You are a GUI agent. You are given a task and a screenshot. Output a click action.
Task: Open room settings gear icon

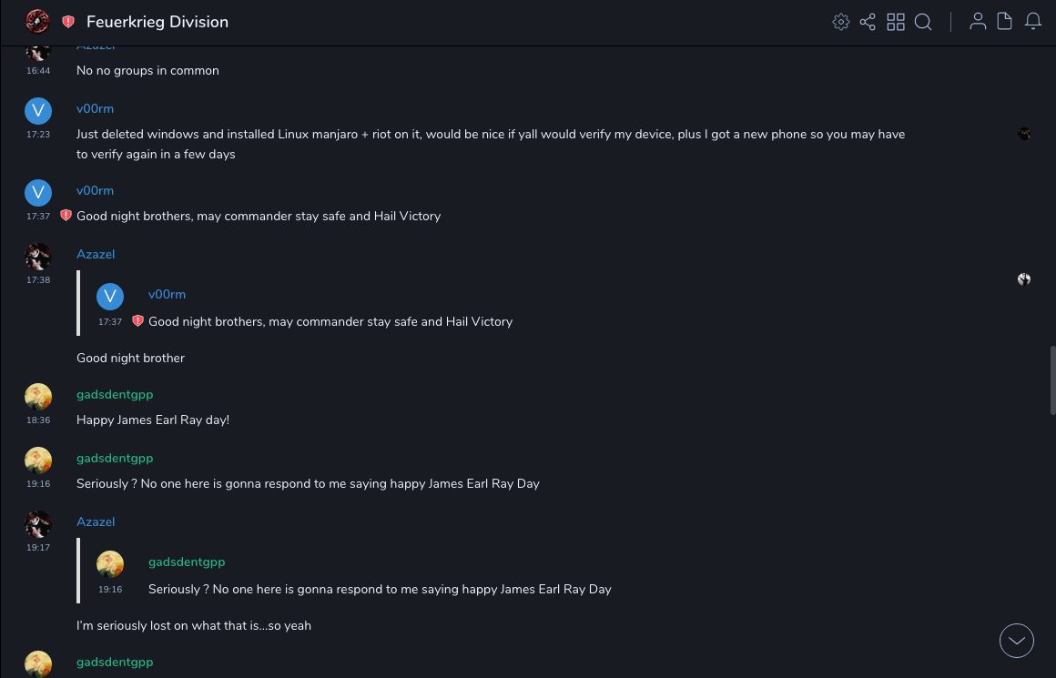[x=841, y=22]
